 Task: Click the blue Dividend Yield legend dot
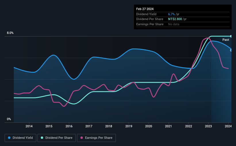pyautogui.click(x=9, y=138)
